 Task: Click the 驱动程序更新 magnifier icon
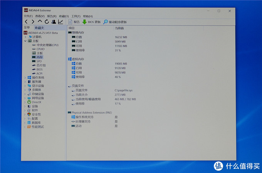[106, 22]
